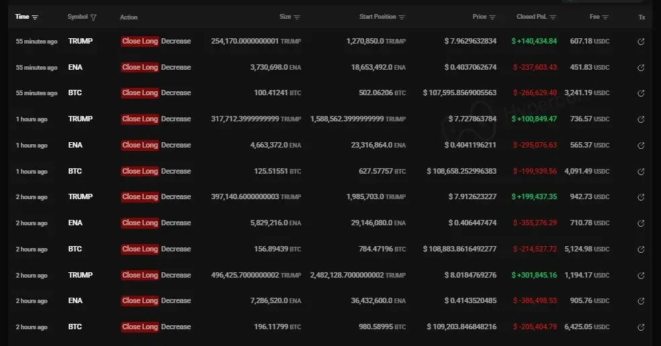This screenshot has width=661, height=346.
Task: Click time on TRUMP $7.9629632834 row
Action: tap(37, 42)
